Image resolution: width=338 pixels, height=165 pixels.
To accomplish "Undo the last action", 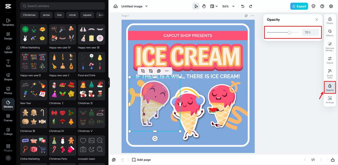I will pyautogui.click(x=243, y=6).
